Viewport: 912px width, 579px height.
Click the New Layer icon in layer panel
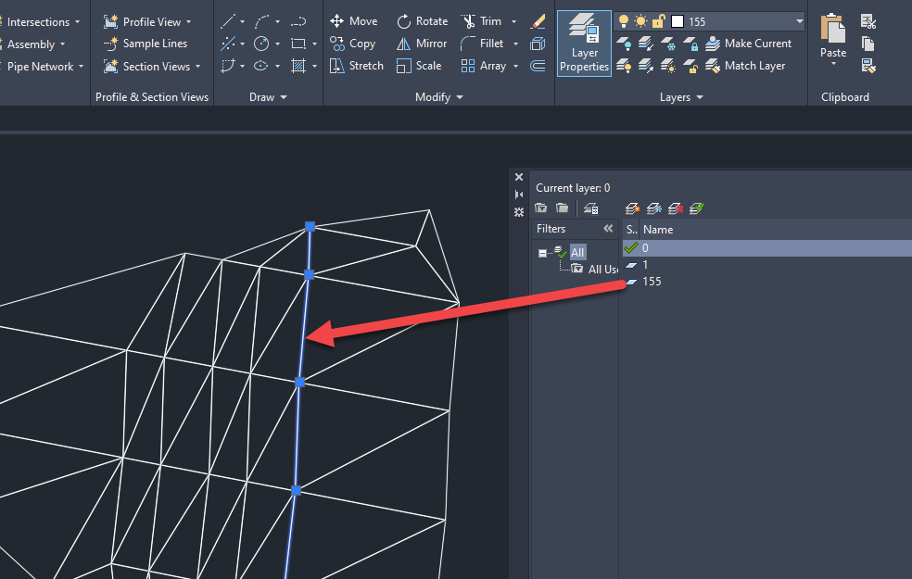coord(632,208)
